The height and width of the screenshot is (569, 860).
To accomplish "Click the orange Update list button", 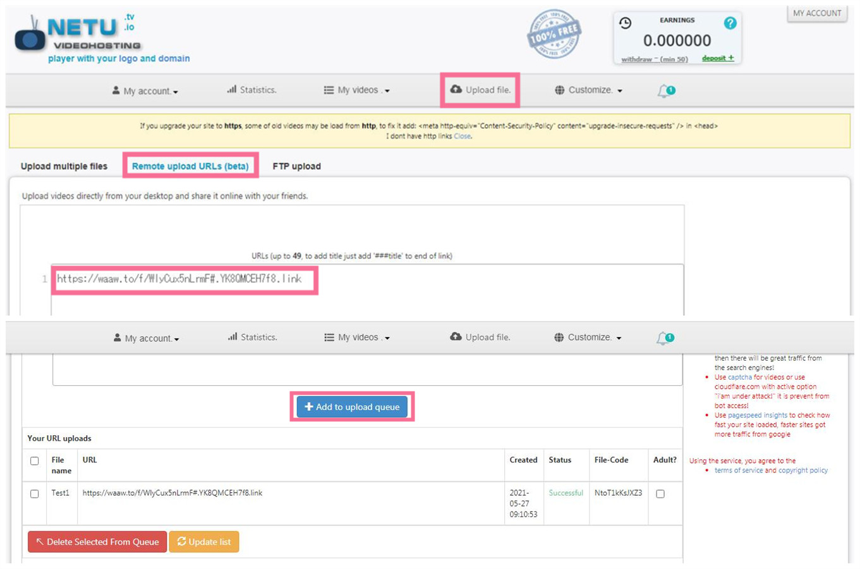I will (x=204, y=542).
